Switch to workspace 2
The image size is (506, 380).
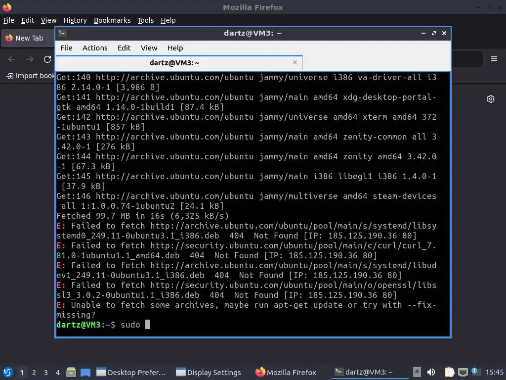(x=34, y=372)
